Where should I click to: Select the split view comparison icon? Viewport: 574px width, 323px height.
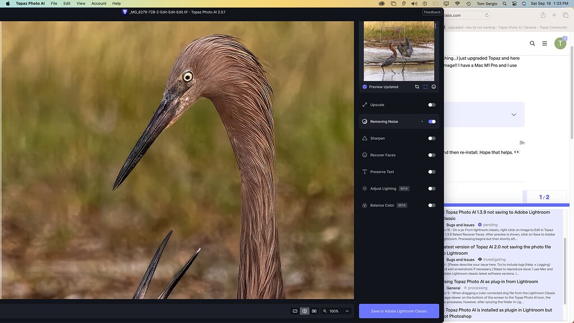304,311
